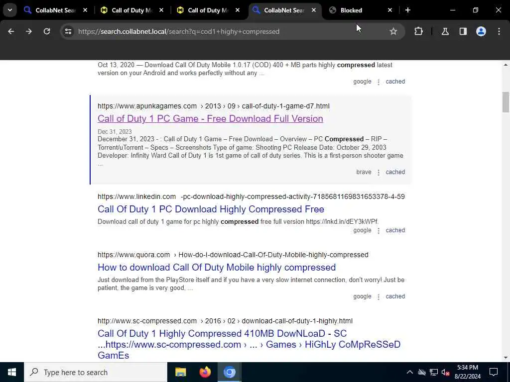The height and width of the screenshot is (382, 510).
Task: Switch to the Blocked tab
Action: (361, 10)
